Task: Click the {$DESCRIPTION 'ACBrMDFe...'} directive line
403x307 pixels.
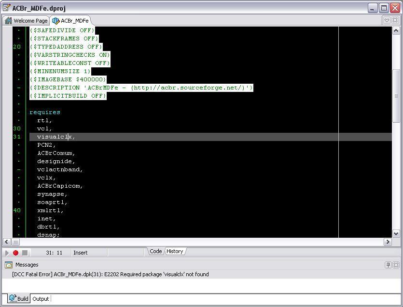Action: coord(141,88)
